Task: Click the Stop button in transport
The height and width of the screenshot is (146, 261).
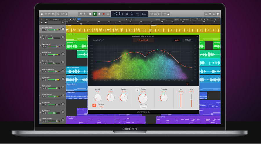Action: pyautogui.click(x=90, y=14)
